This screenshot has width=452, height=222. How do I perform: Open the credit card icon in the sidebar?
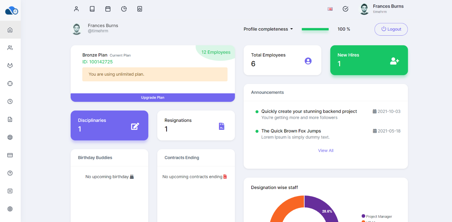10,155
